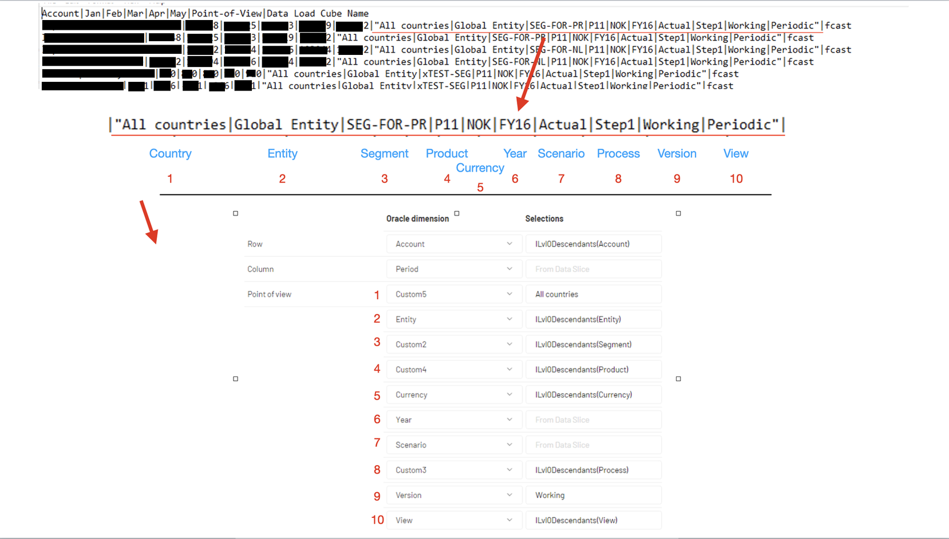This screenshot has width=949, height=539.
Task: Expand the Custom4 dimension dropdown
Action: click(x=454, y=370)
